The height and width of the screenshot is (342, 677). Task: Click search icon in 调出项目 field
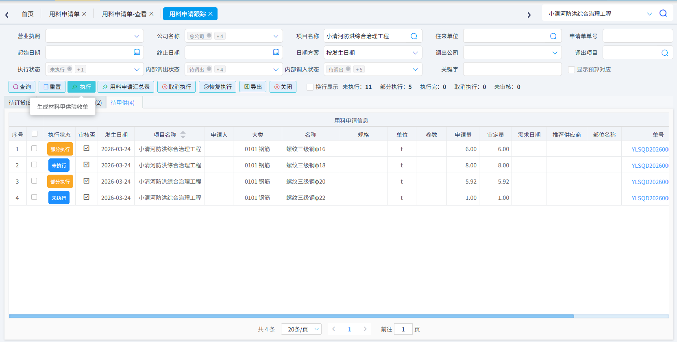665,53
